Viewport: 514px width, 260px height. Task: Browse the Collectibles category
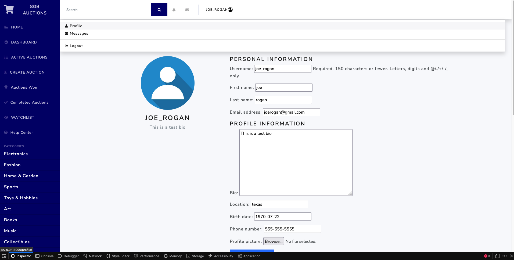17,242
